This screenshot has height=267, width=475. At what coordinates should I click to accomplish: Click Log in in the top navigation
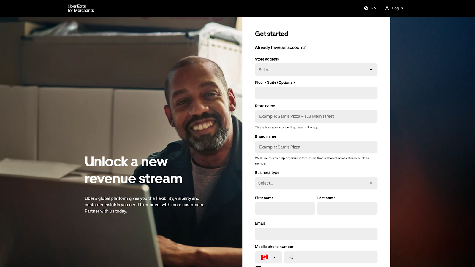pyautogui.click(x=397, y=8)
